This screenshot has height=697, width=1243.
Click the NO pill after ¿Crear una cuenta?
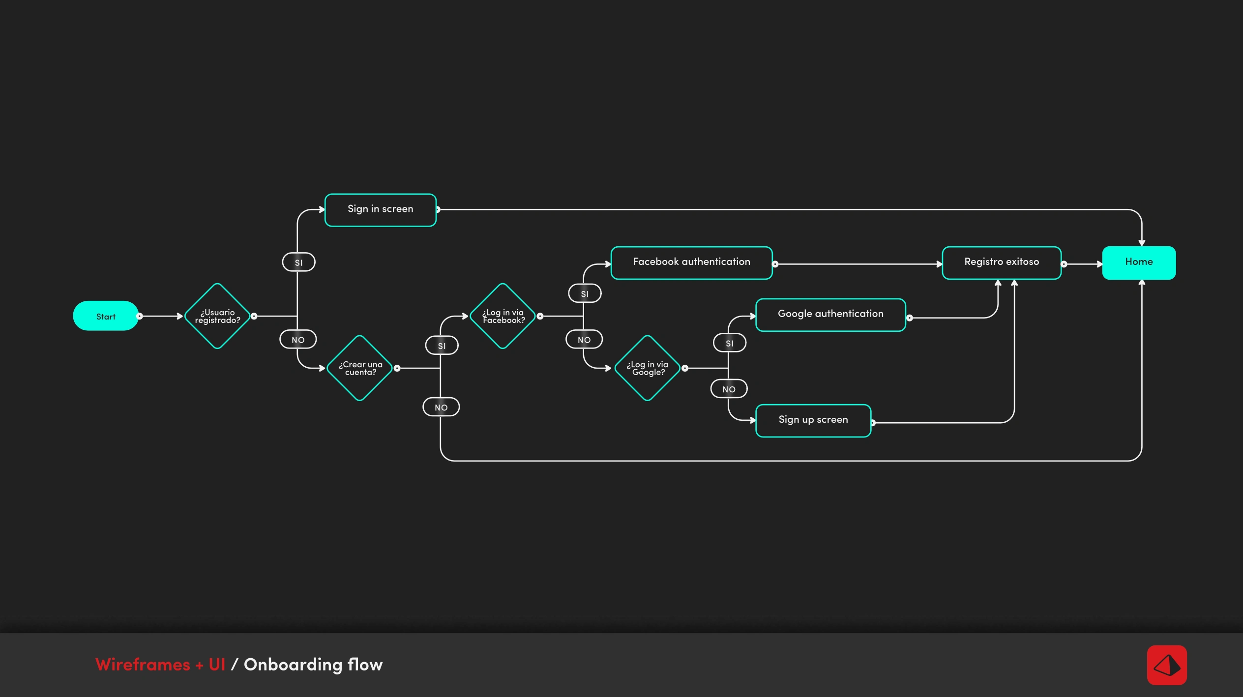[441, 407]
